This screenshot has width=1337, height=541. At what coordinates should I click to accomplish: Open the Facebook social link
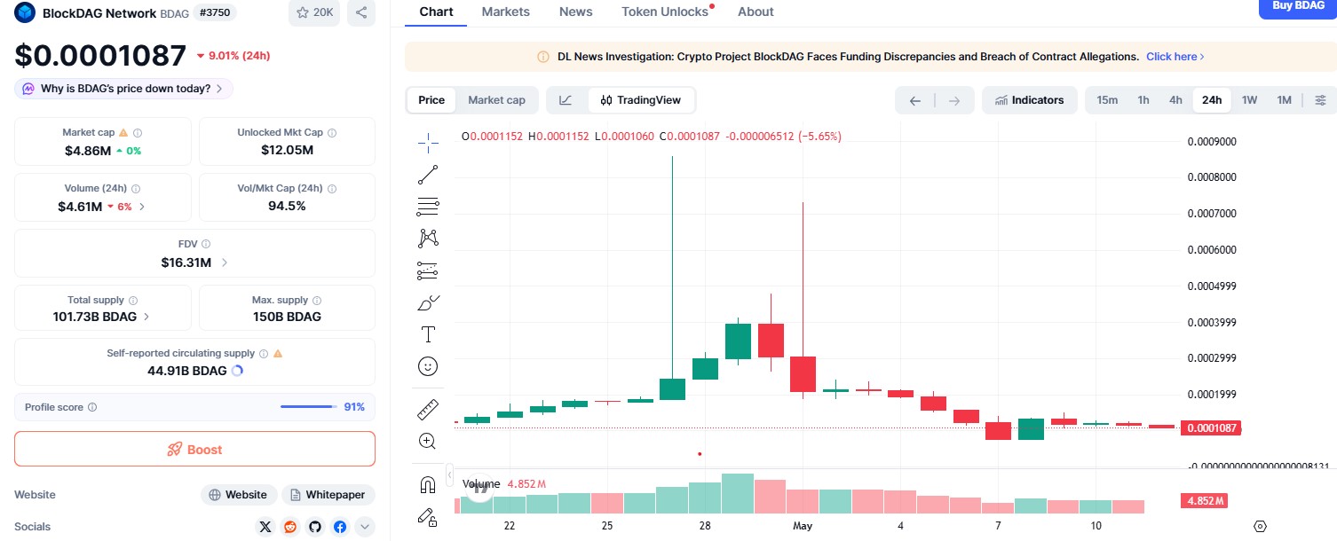340,527
